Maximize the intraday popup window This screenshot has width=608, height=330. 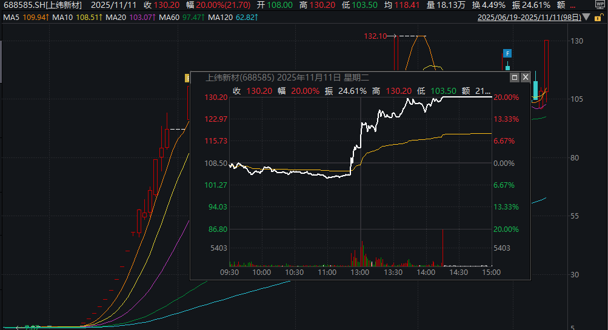(x=514, y=78)
